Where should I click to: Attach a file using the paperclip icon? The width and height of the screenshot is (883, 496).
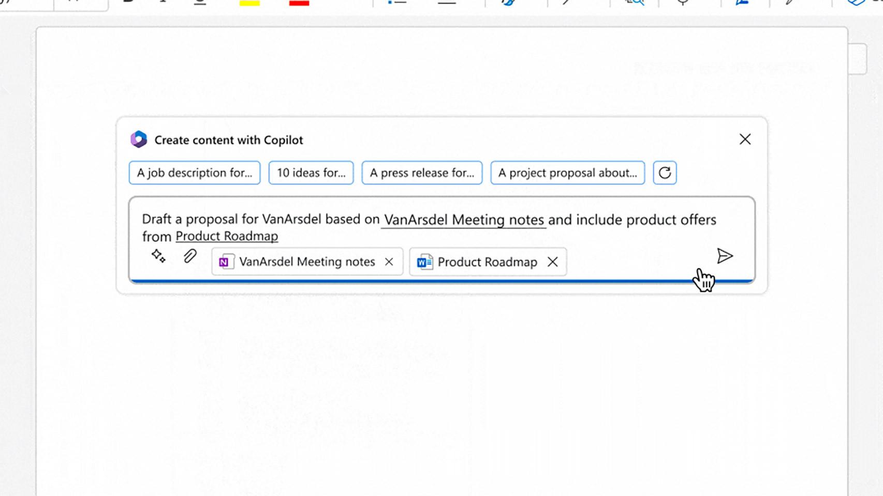pyautogui.click(x=190, y=256)
